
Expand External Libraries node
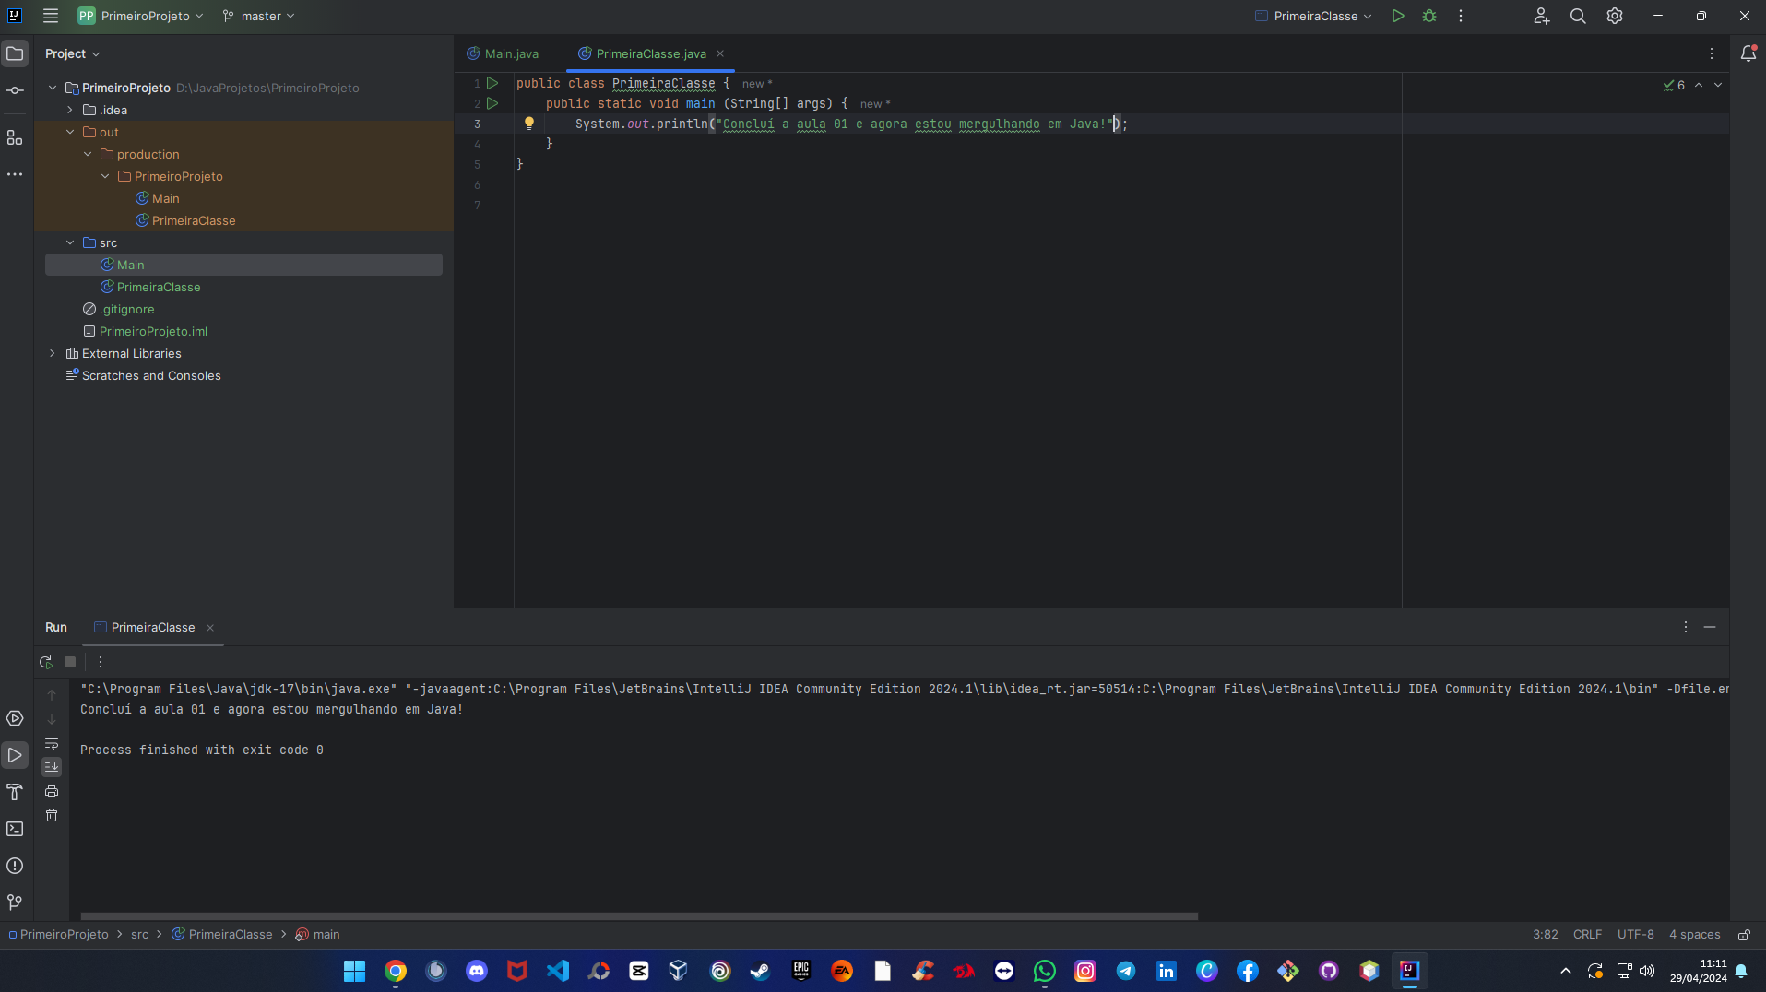coord(53,353)
